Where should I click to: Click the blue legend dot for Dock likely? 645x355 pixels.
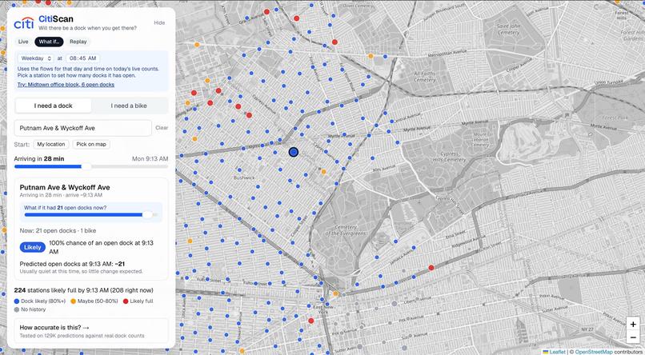click(17, 301)
